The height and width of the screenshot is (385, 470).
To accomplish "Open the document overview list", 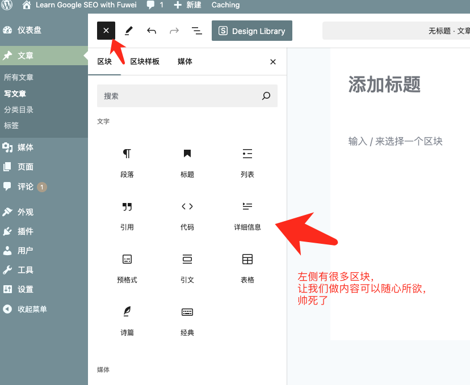I will pos(197,31).
